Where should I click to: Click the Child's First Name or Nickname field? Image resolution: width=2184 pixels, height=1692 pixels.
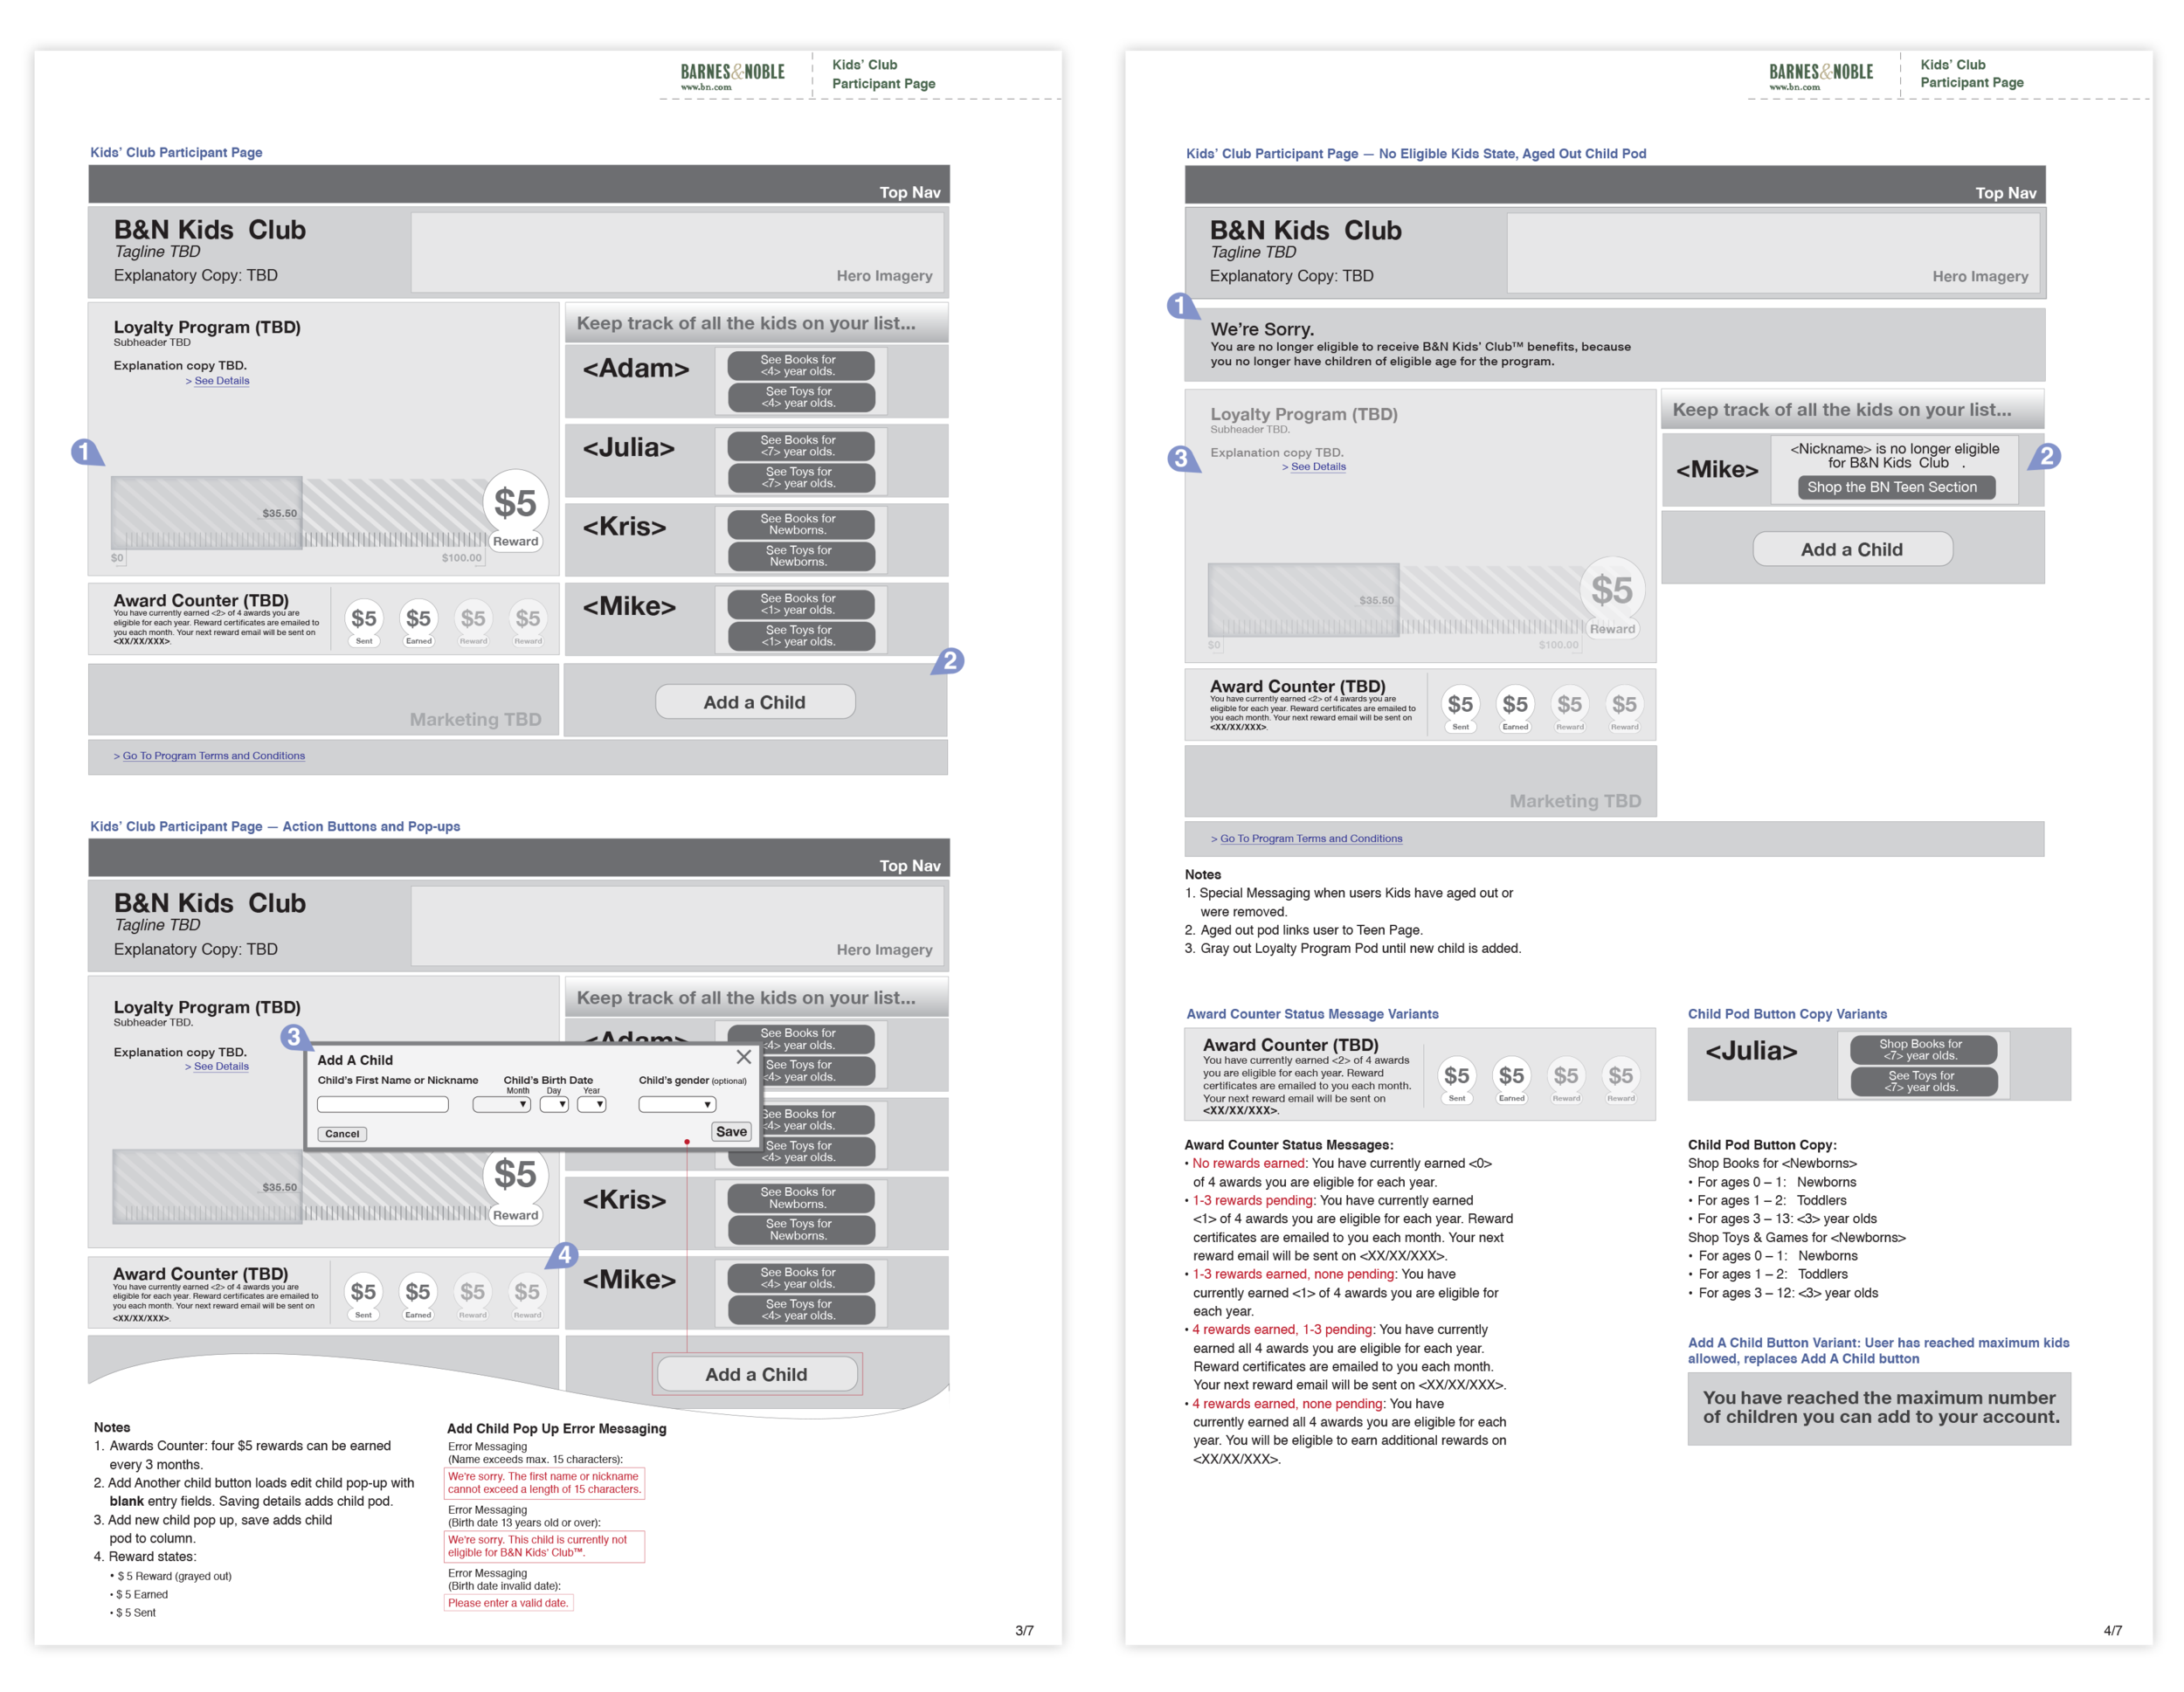click(383, 1105)
